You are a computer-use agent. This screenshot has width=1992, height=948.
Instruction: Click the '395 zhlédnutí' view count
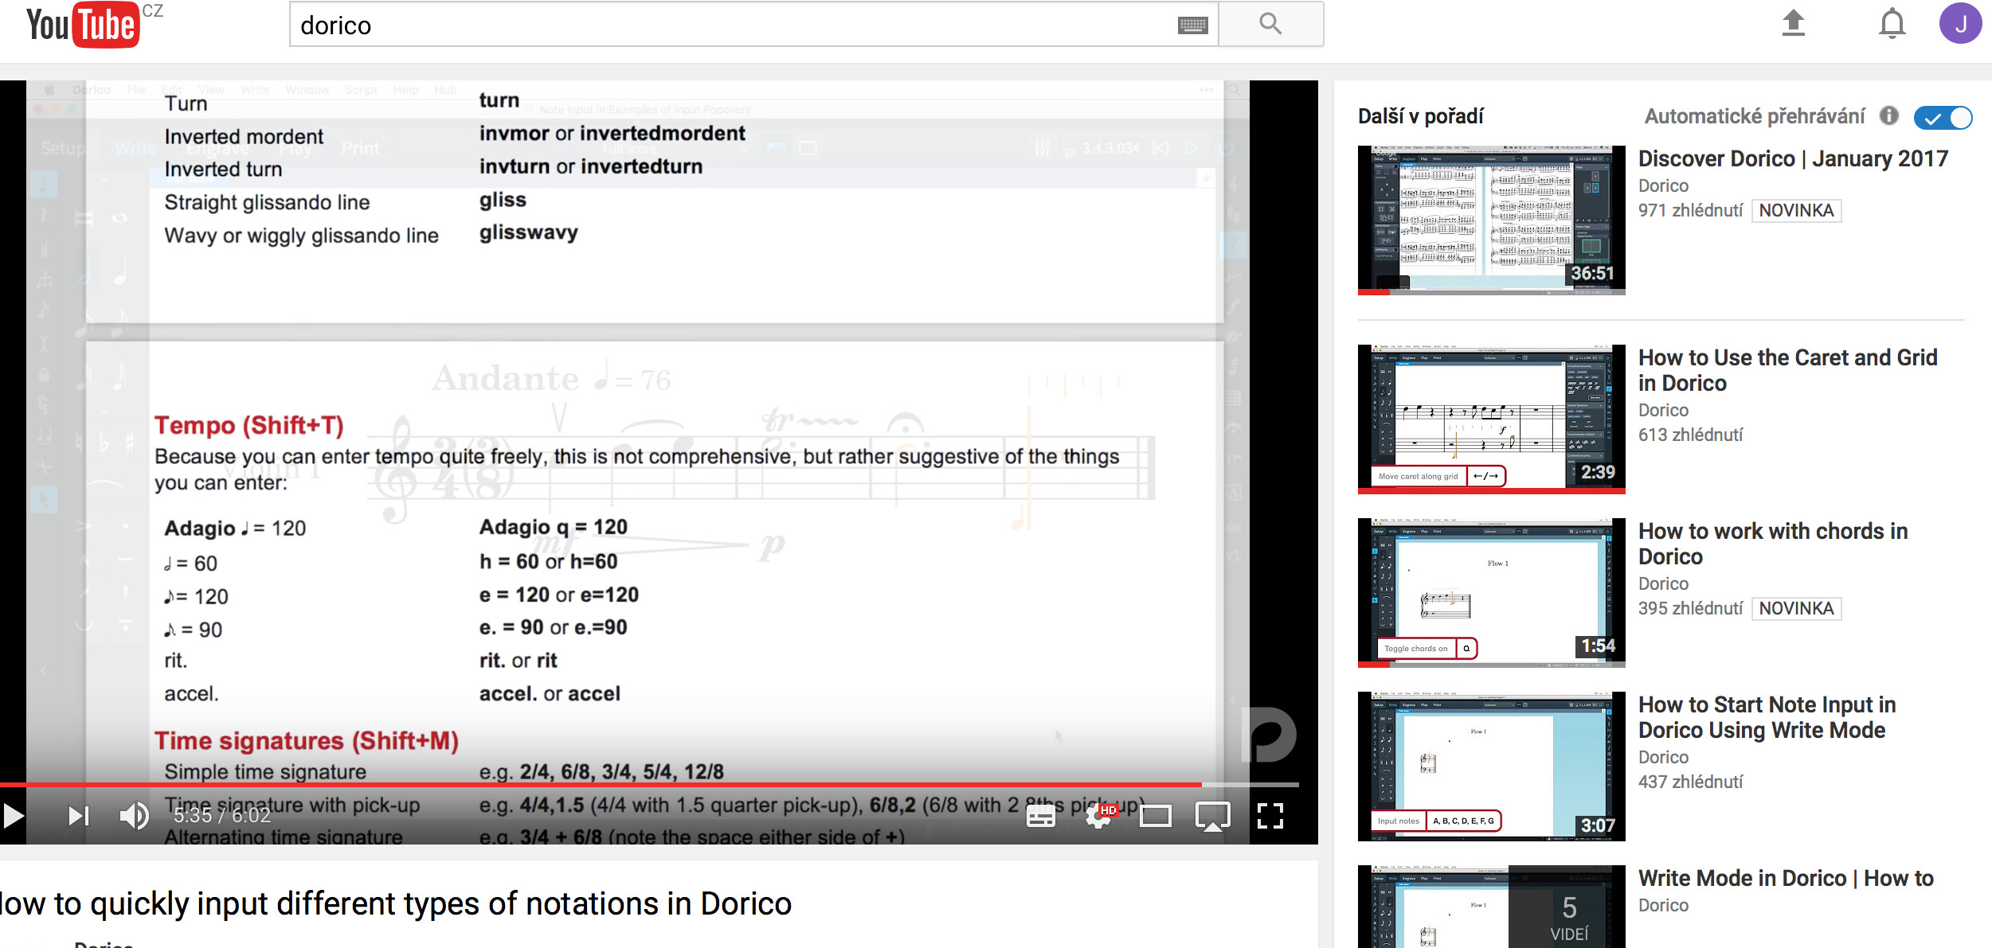(x=1690, y=608)
